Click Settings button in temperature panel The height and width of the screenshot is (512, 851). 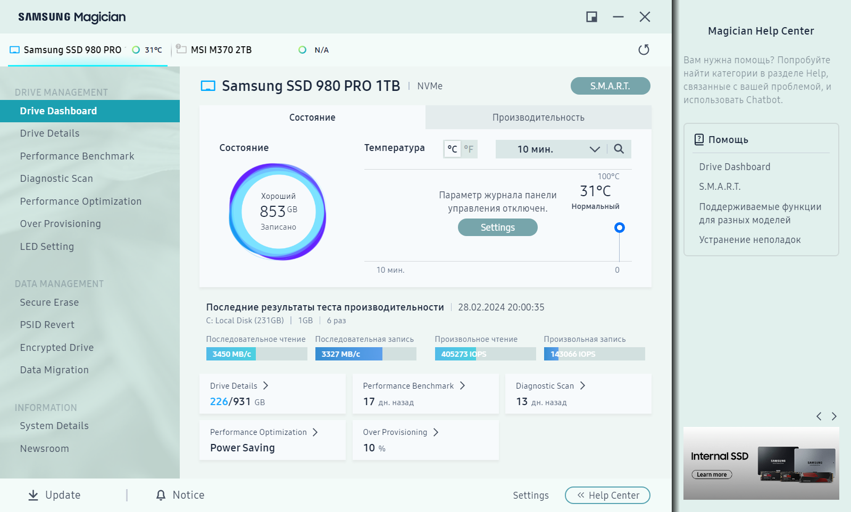click(497, 228)
